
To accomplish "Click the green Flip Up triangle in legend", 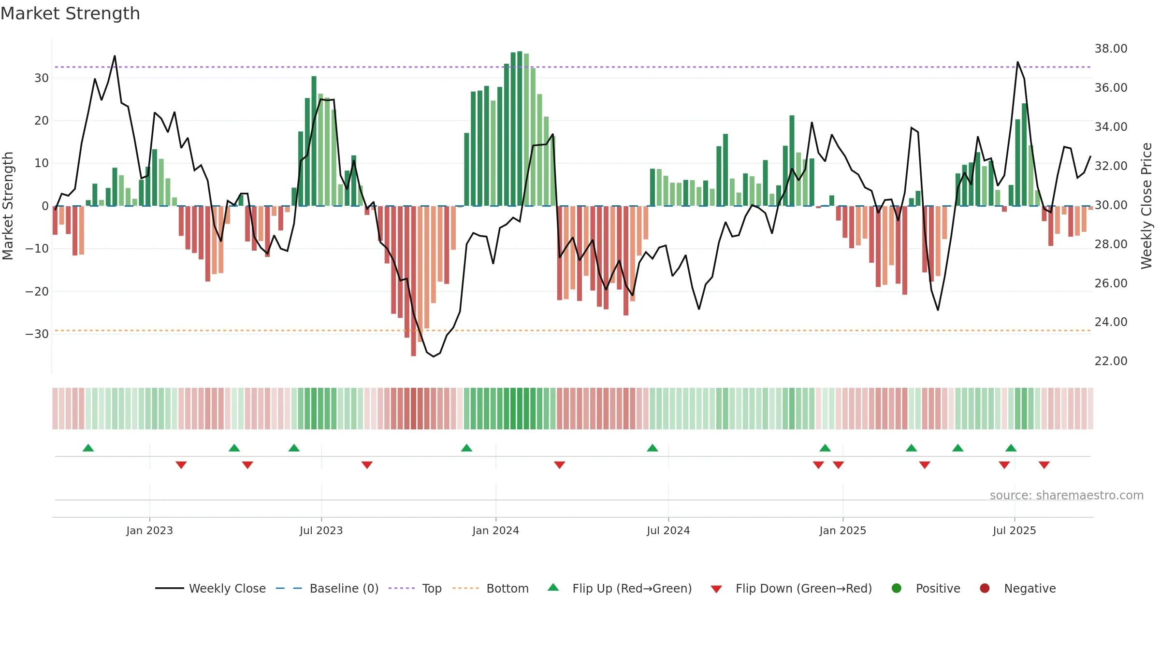I will (553, 587).
